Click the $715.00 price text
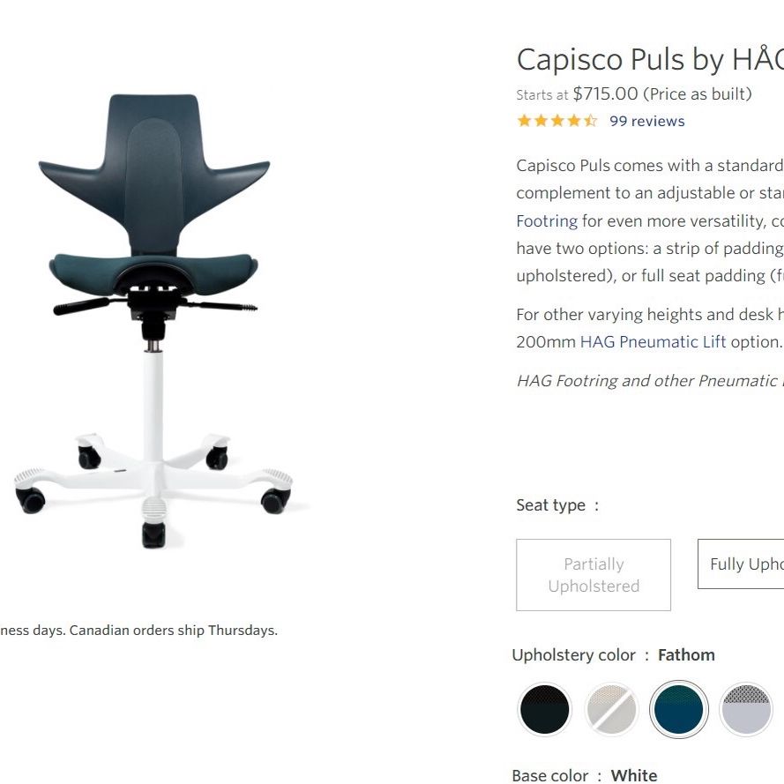This screenshot has width=784, height=784. click(x=606, y=93)
